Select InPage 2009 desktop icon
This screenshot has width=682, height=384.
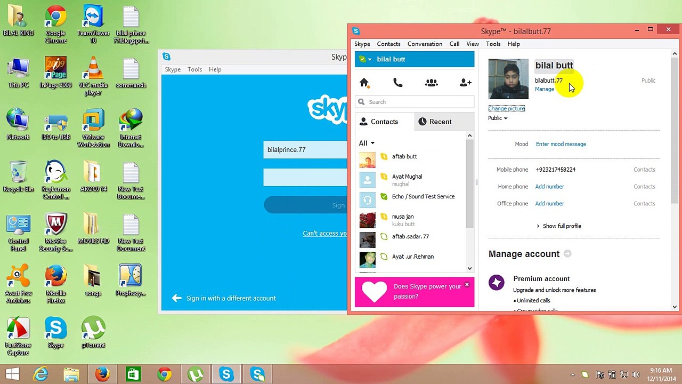pyautogui.click(x=55, y=72)
